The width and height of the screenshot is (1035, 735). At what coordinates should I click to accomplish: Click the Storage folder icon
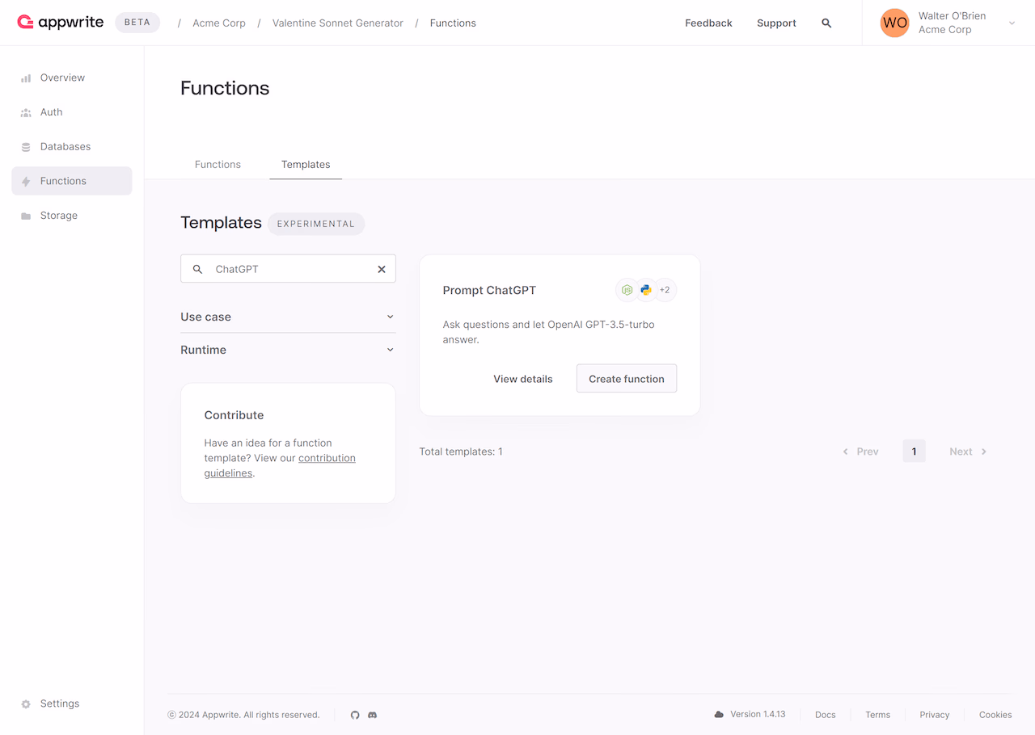pos(26,216)
